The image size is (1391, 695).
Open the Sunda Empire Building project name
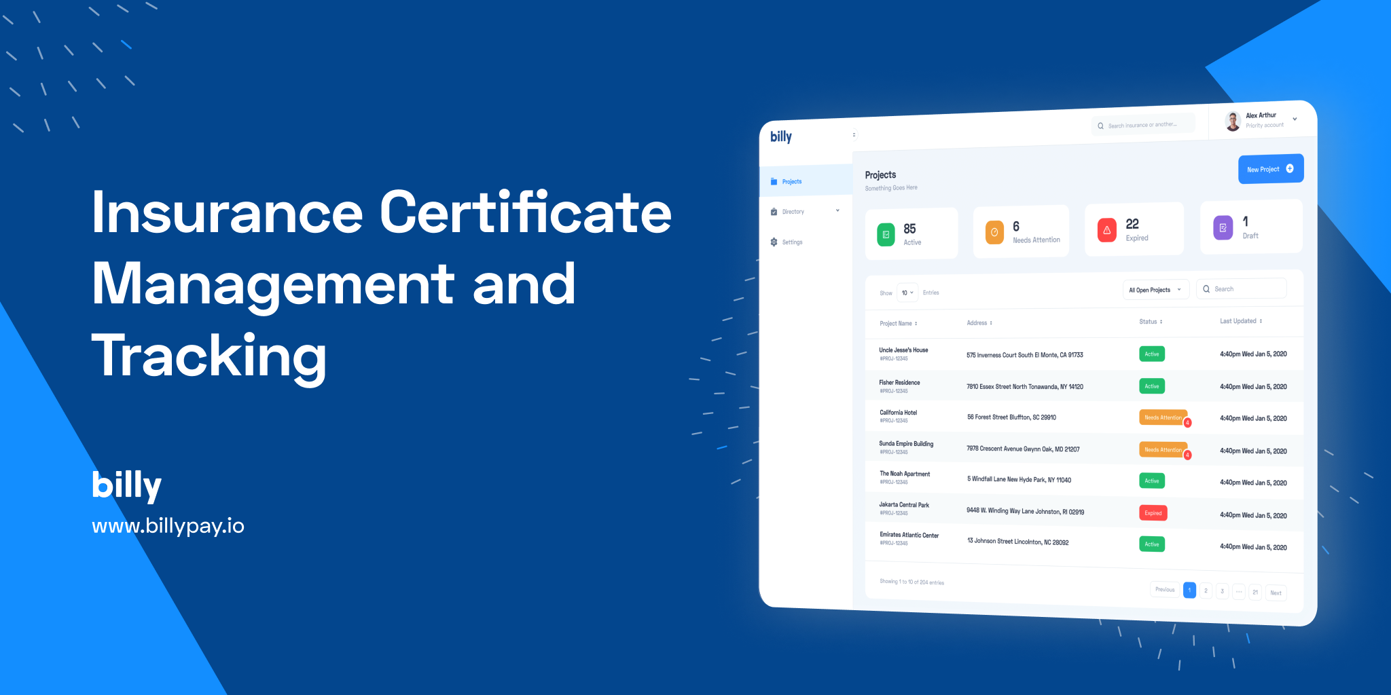[906, 444]
